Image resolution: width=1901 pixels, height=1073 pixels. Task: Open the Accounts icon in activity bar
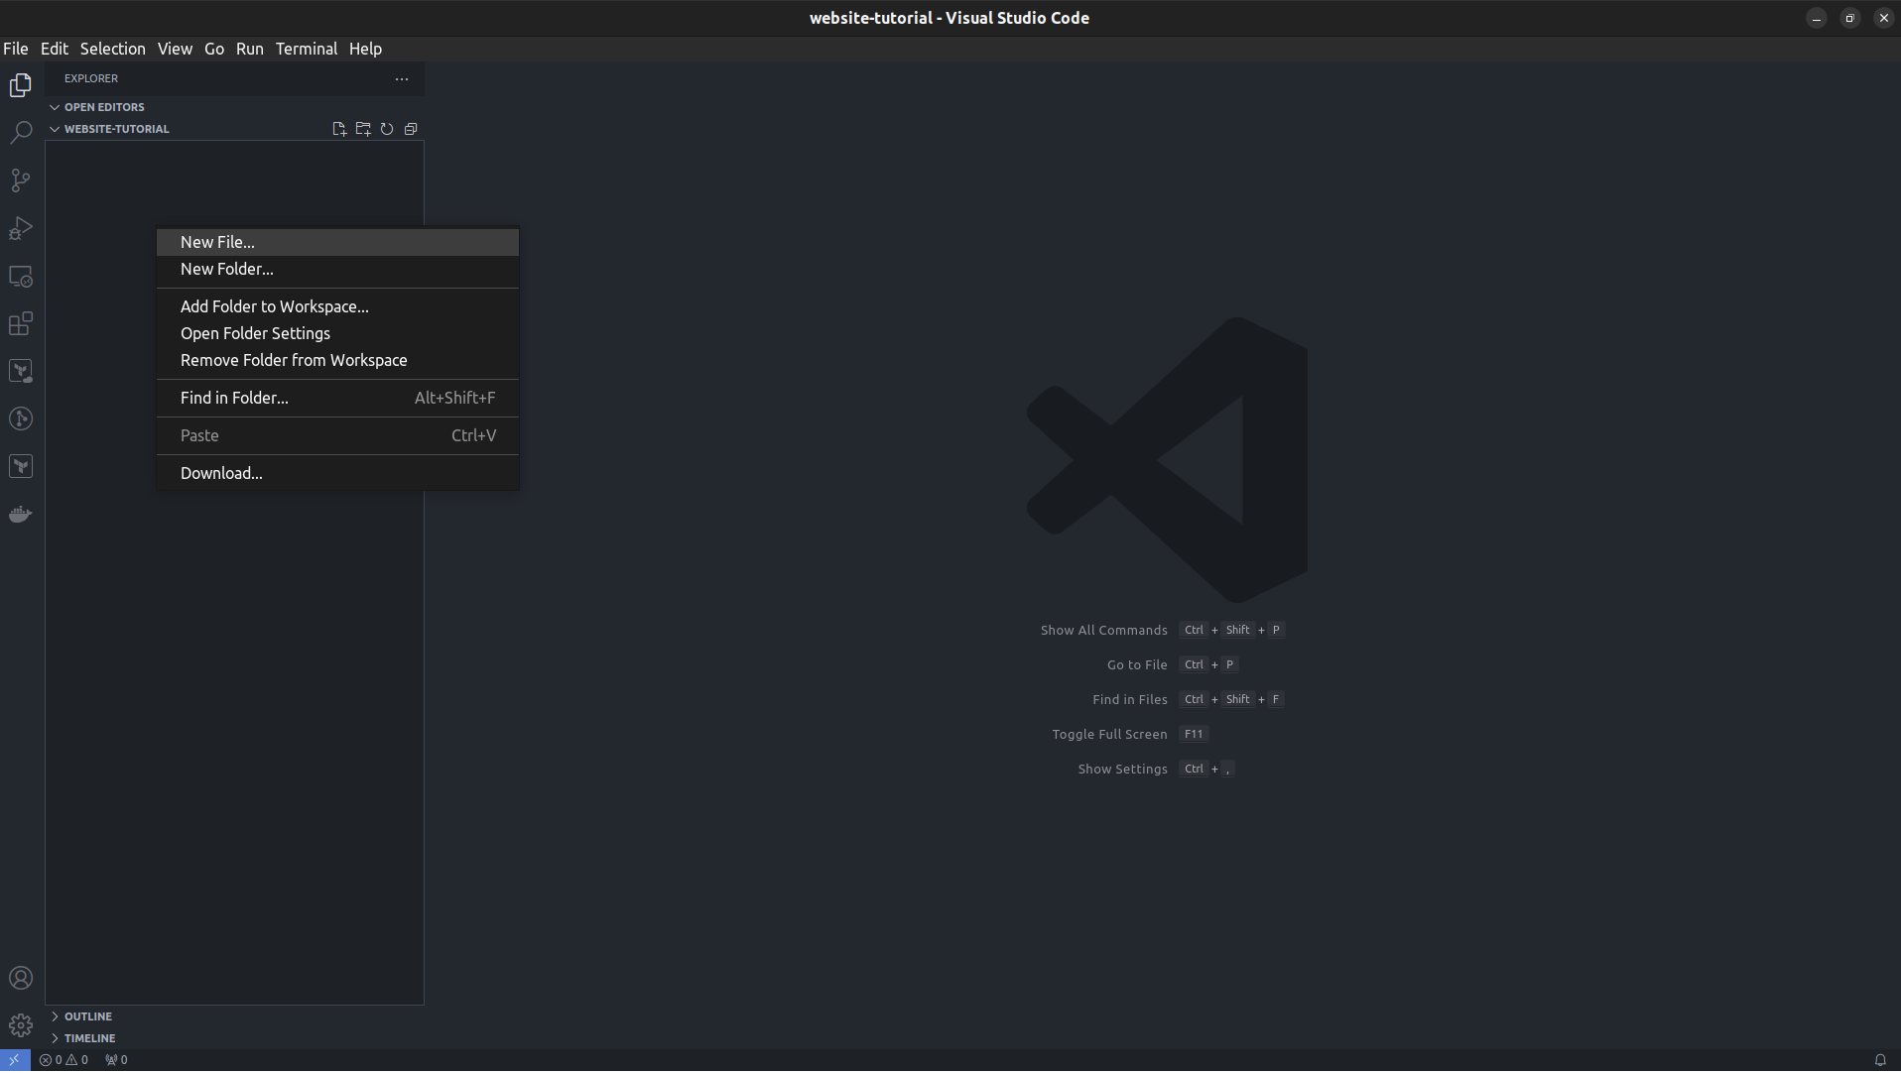[21, 979]
